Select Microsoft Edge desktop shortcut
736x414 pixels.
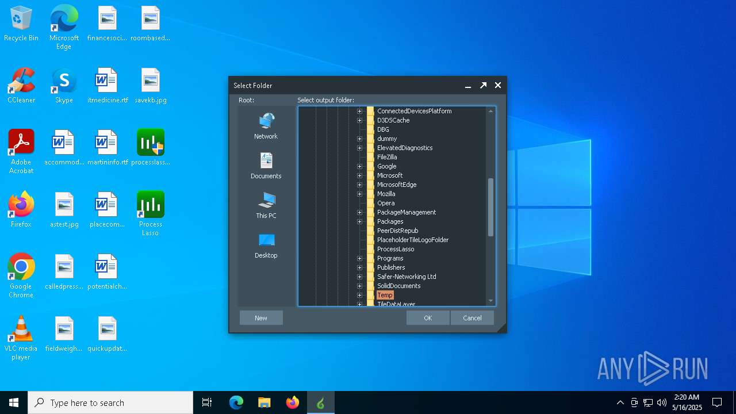click(64, 28)
